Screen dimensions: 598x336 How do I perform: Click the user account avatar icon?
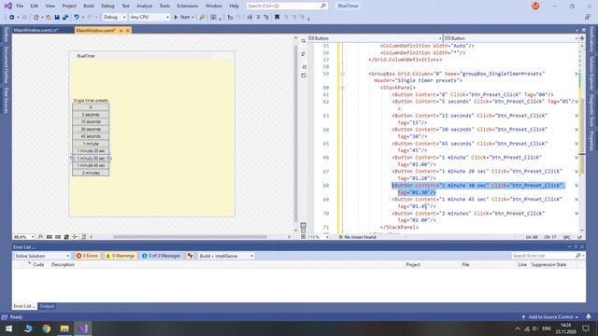click(x=535, y=6)
